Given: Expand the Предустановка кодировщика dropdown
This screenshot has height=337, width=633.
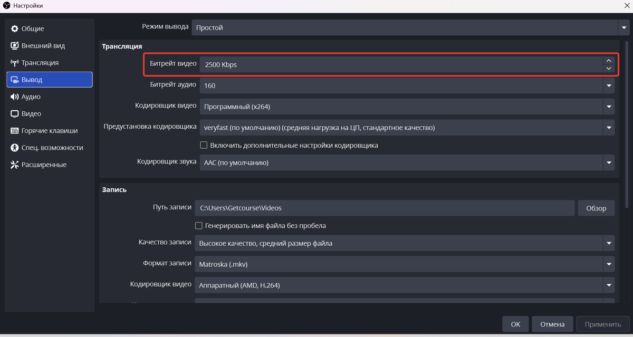Looking at the screenshot, I should [x=407, y=128].
